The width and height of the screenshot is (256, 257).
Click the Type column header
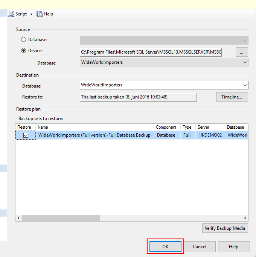coord(188,127)
